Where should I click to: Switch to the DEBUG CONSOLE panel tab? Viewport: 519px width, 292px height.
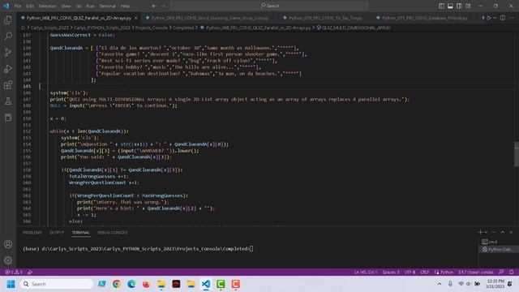[113, 233]
